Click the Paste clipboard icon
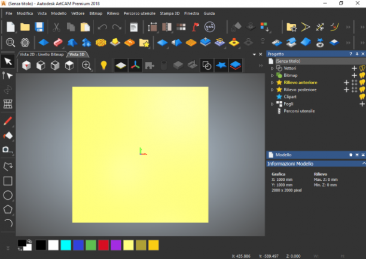 pyautogui.click(x=85, y=27)
